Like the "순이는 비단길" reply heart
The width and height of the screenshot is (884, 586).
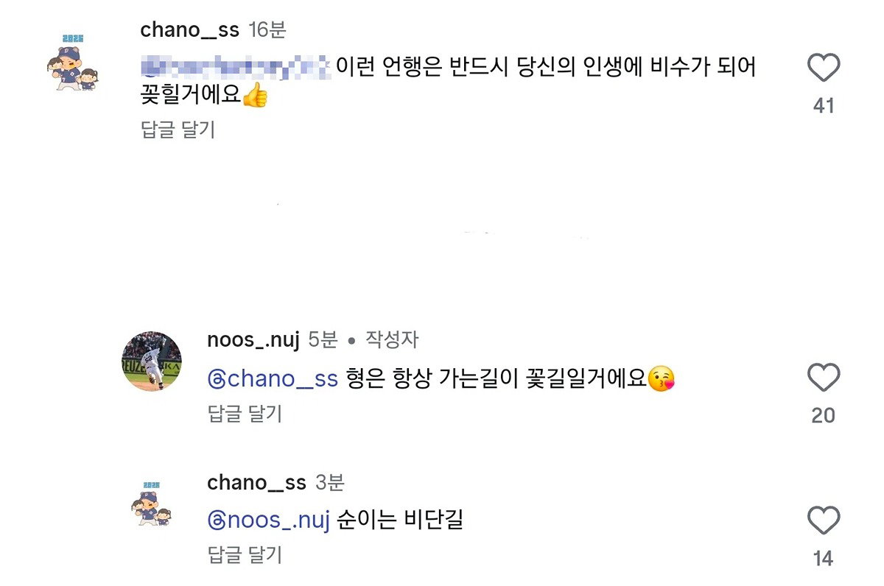(824, 520)
